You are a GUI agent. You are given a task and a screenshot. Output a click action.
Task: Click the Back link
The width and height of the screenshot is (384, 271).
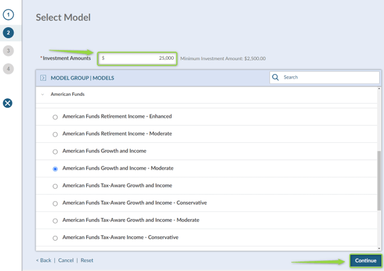click(x=43, y=260)
